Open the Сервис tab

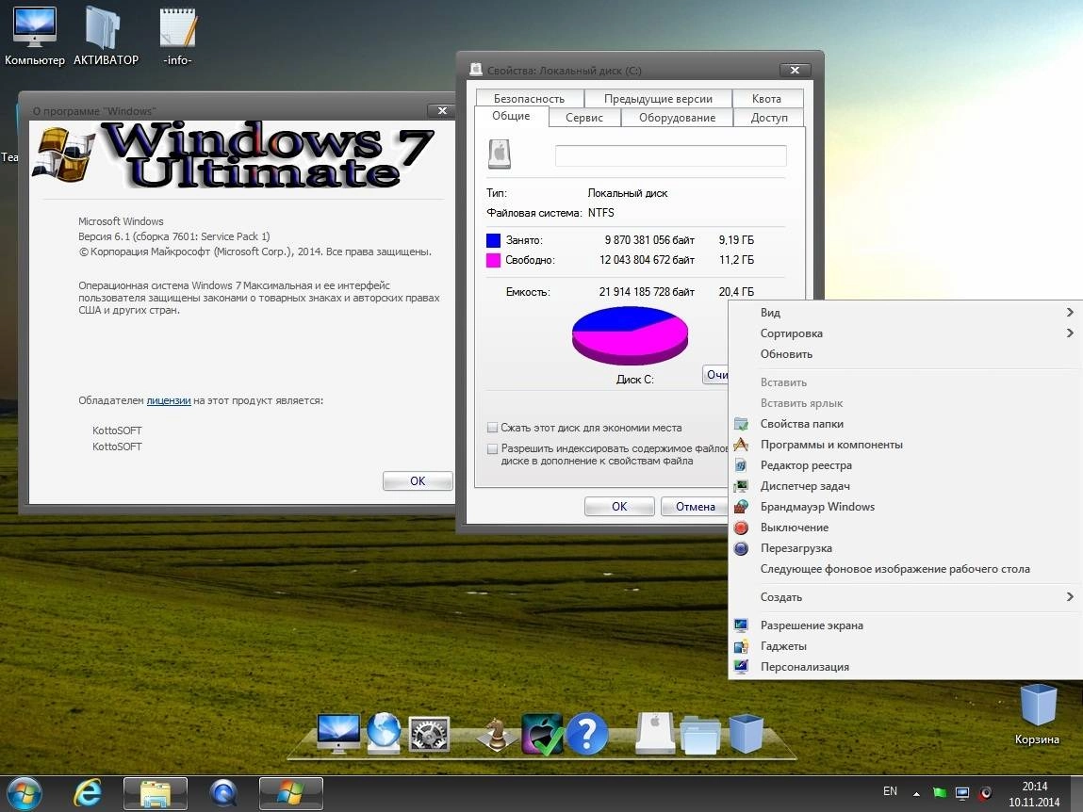tap(584, 118)
